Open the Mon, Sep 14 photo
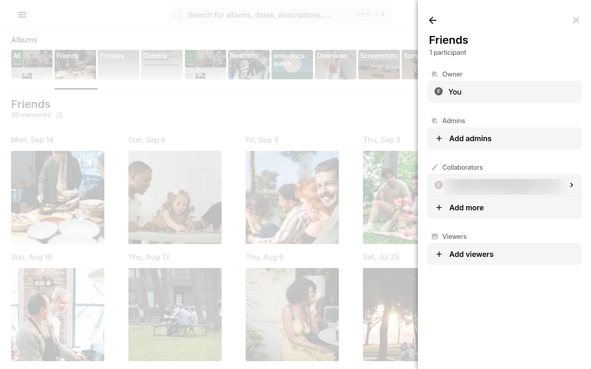 (58, 197)
